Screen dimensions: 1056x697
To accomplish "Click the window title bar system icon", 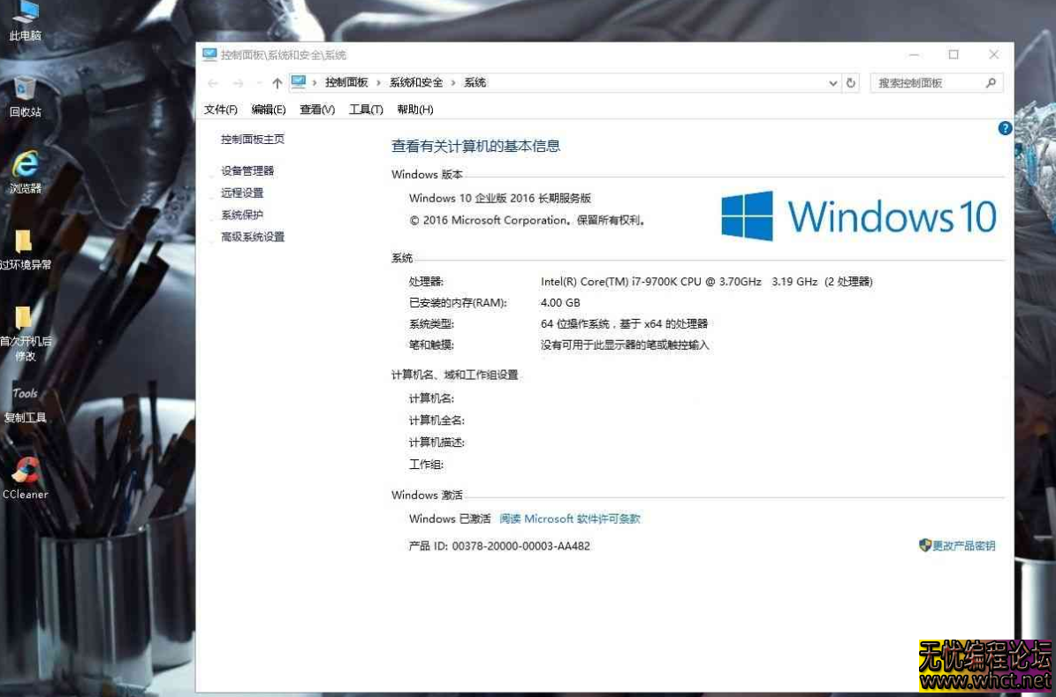I will (x=209, y=55).
